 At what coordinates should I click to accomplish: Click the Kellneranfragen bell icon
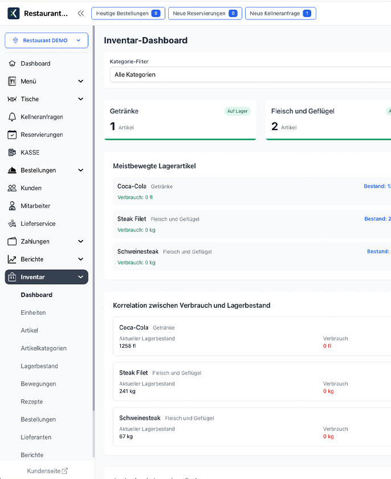click(12, 117)
